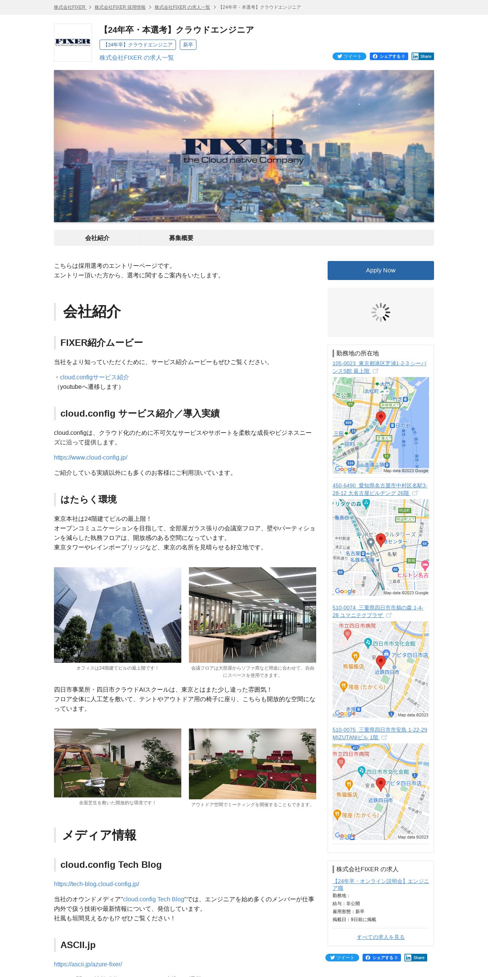Screen dimensions: 488x977
Task: Switch to the 募集概要 tab
Action: 181,238
